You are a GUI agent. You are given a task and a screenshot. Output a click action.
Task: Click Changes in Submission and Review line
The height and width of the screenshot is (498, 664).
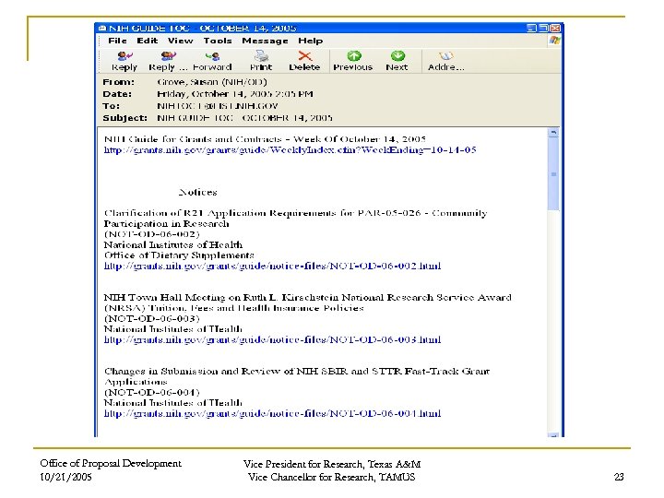pos(297,372)
